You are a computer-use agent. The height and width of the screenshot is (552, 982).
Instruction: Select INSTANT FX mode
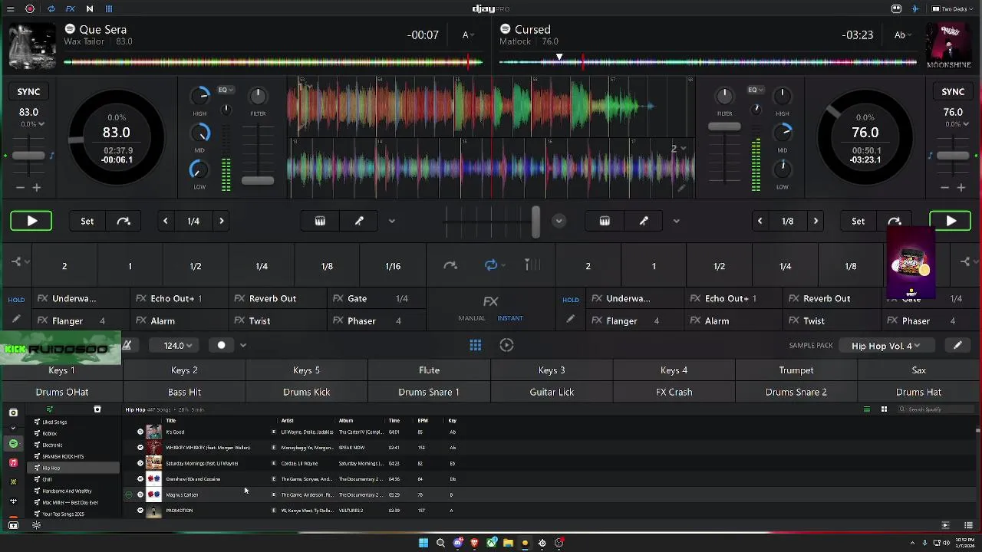pos(510,318)
